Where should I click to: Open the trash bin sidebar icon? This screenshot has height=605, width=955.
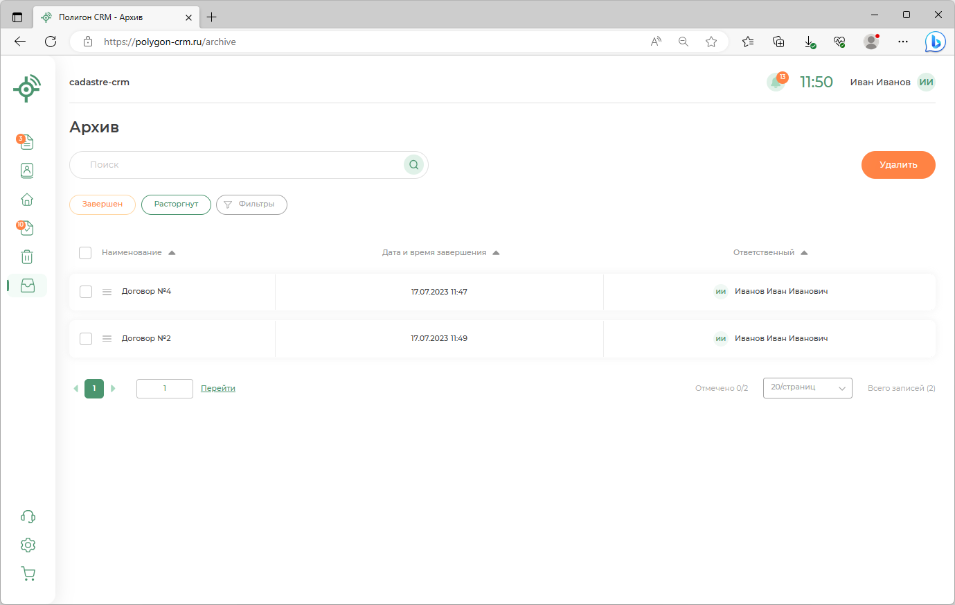tap(27, 257)
